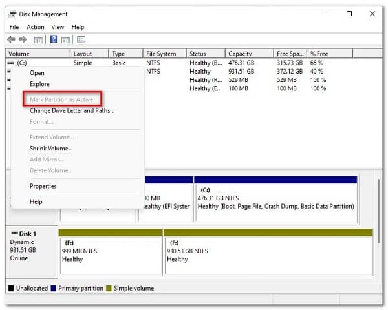Open the View menu

tap(58, 27)
